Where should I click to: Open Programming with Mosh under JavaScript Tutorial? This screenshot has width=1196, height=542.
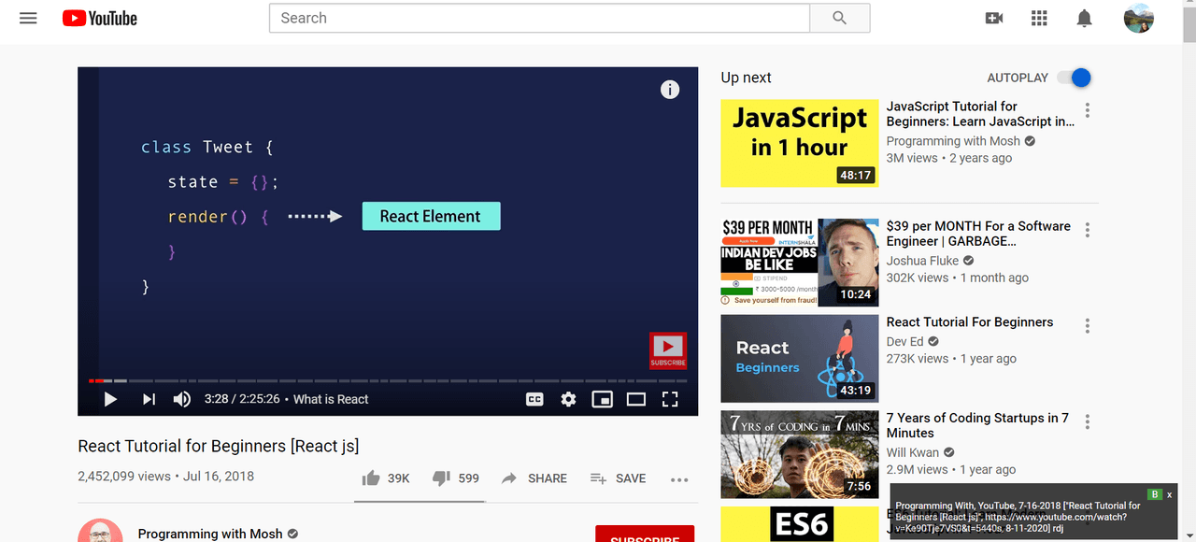(x=953, y=141)
